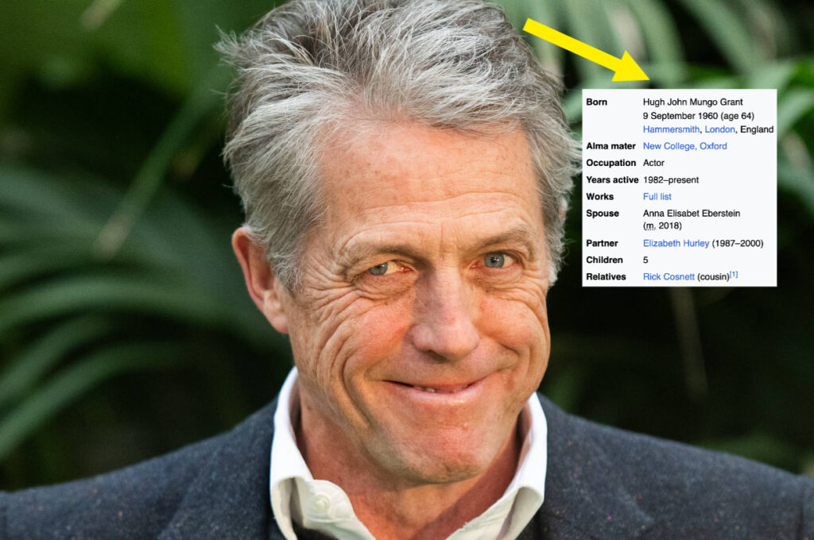This screenshot has width=814, height=540.
Task: Click the "m." abbreviation before 2018
Action: 649,226
